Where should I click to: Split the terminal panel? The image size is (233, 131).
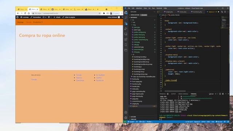[220, 94]
